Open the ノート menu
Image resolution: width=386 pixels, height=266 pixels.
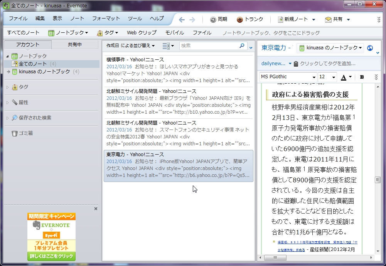77,19
